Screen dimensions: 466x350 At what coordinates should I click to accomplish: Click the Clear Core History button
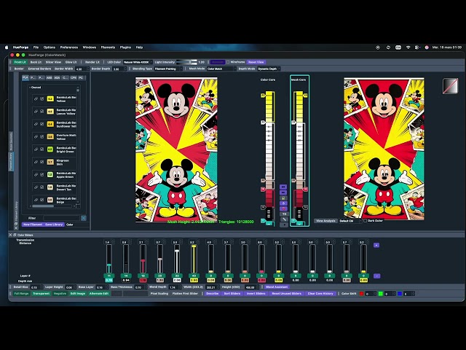click(320, 294)
